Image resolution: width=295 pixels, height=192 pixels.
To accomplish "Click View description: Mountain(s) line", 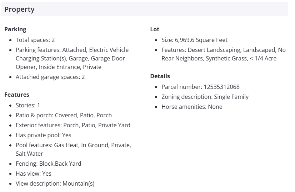I will click(55, 183).
